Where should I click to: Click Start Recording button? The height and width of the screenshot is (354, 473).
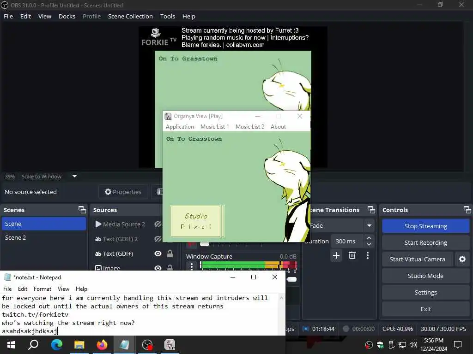coord(425,242)
